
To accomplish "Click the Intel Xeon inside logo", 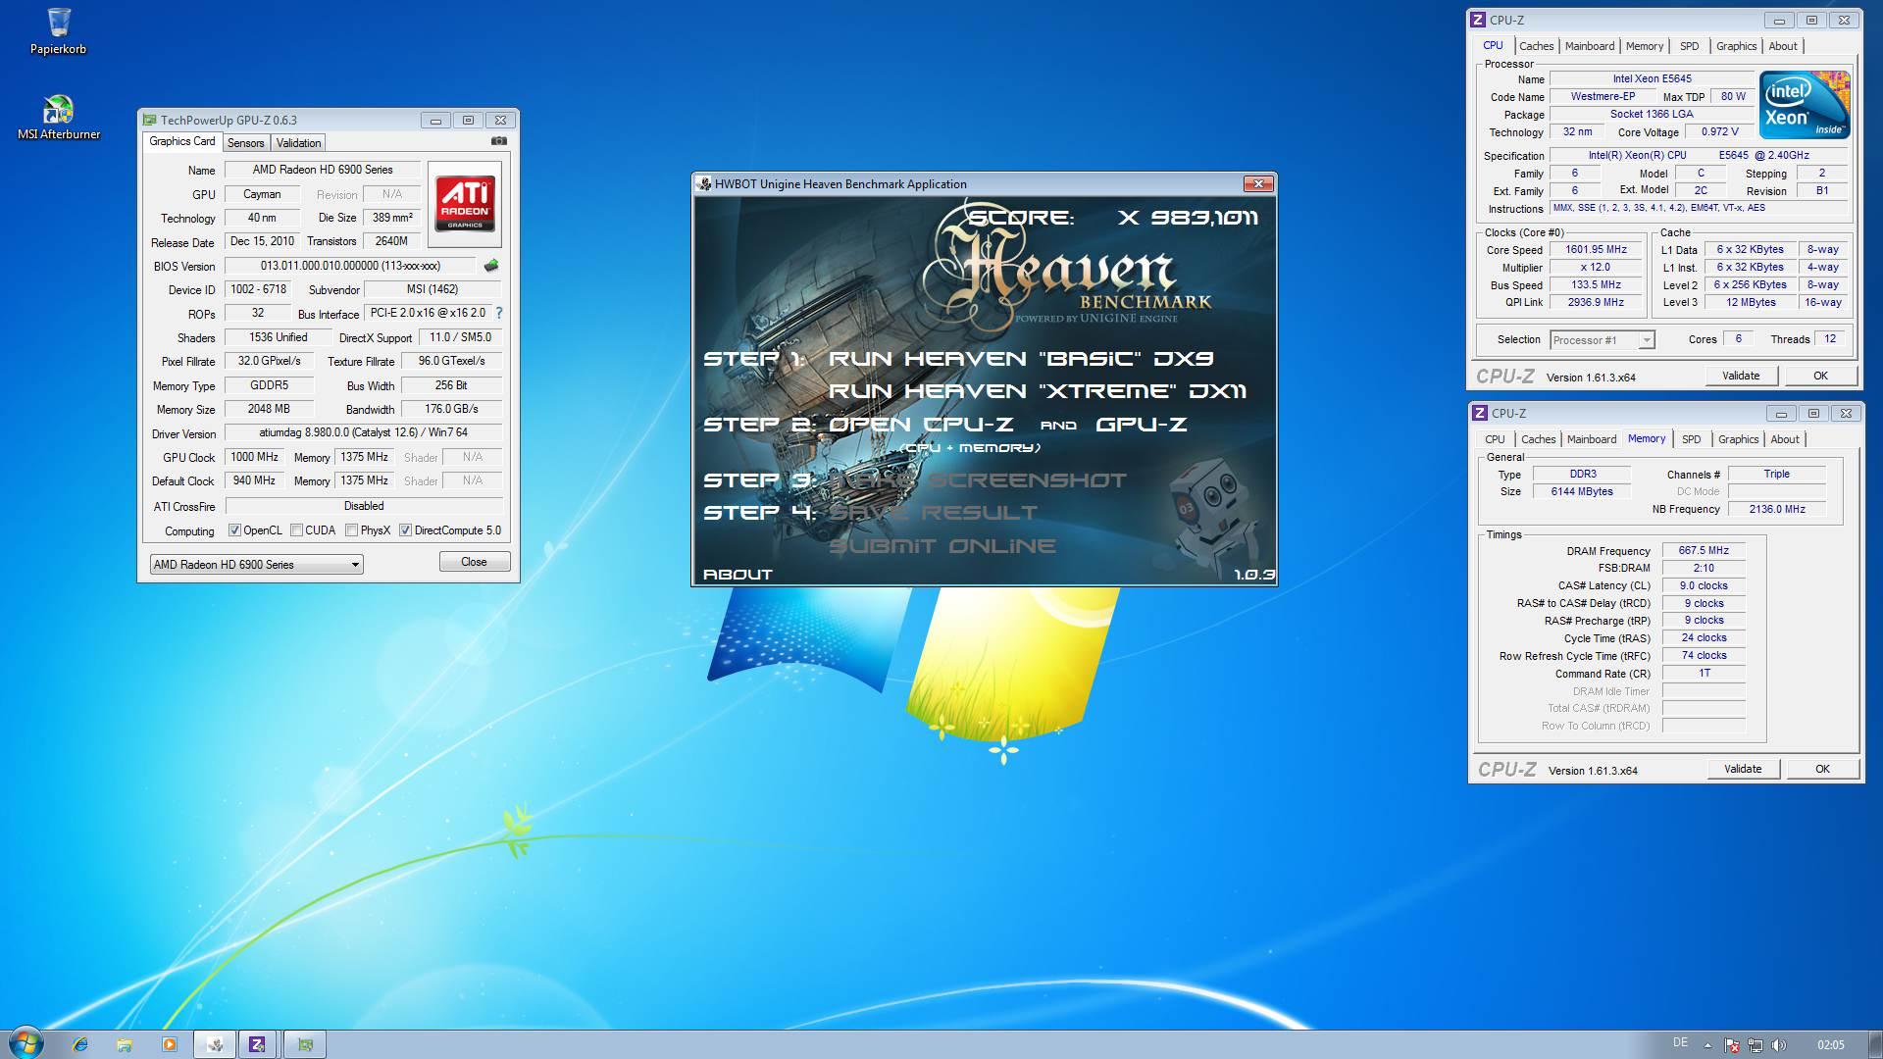I will (1805, 104).
